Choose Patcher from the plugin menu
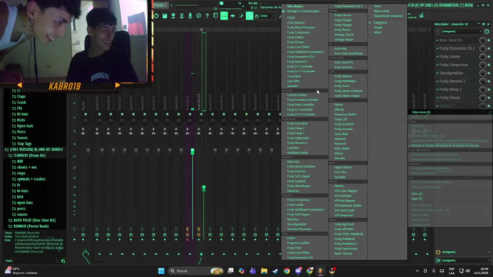This screenshot has width=493, height=277. (x=339, y=186)
